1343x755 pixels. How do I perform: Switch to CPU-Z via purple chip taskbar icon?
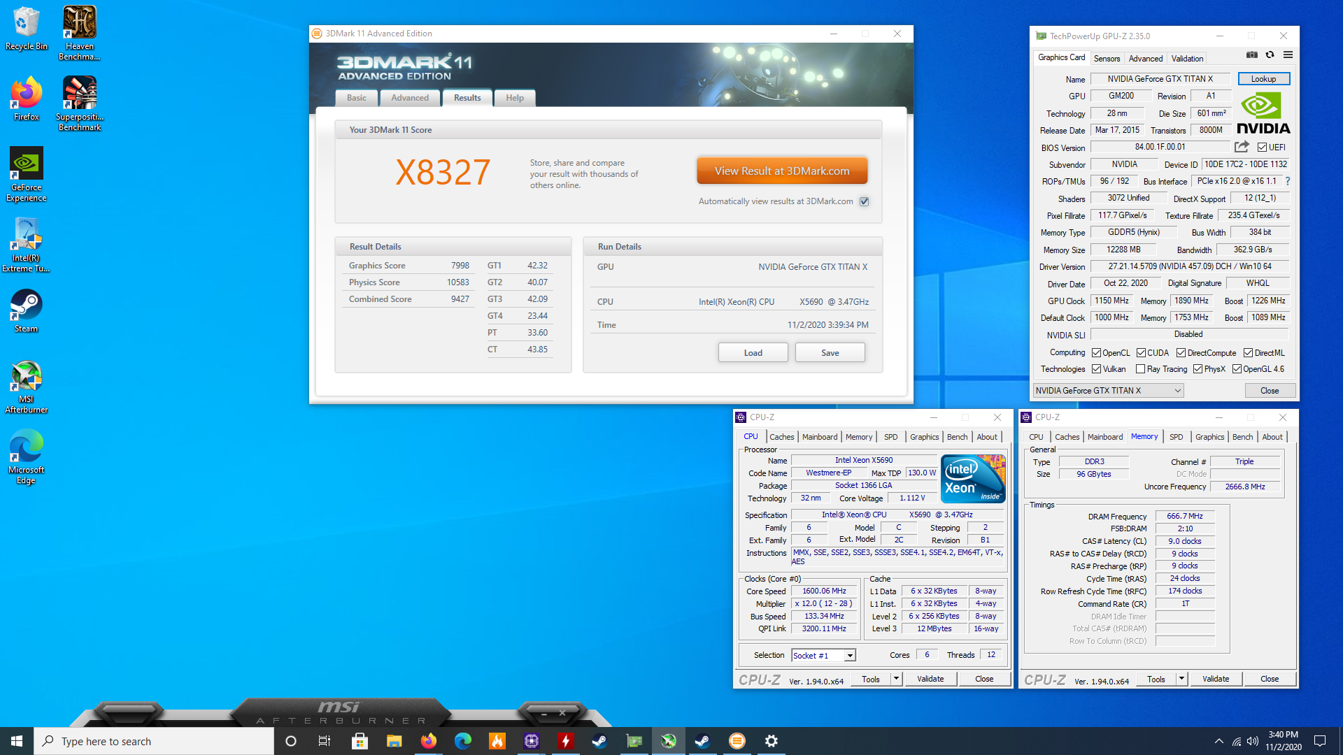[x=532, y=741]
